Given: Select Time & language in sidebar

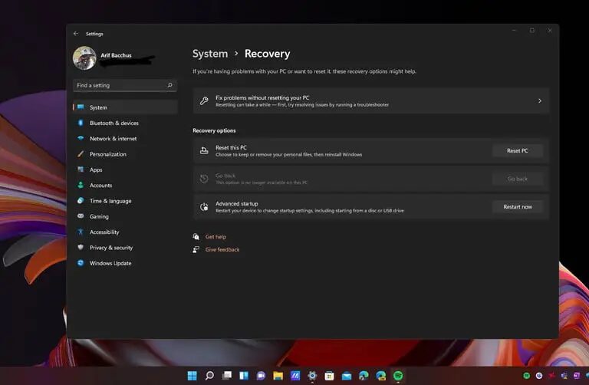Looking at the screenshot, I should tap(110, 201).
